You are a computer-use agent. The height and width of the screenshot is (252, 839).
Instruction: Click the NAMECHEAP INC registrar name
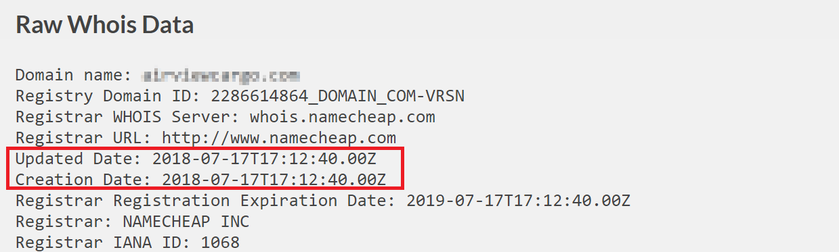point(186,222)
